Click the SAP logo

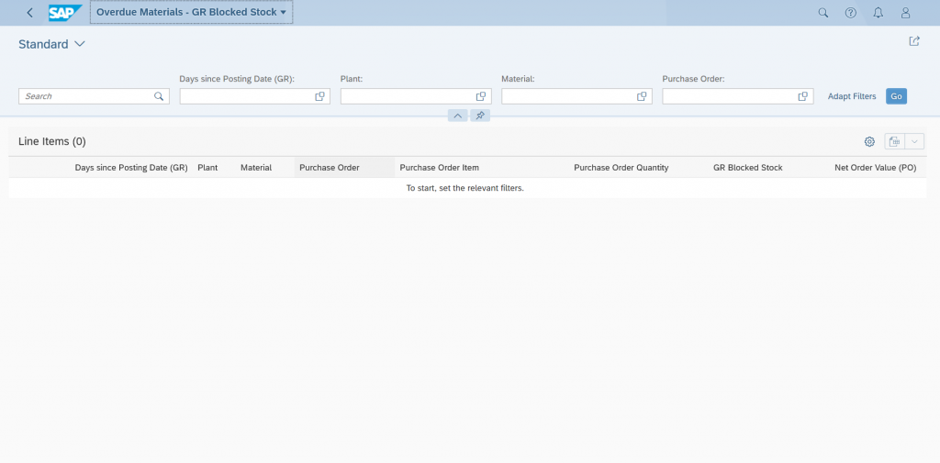point(65,13)
